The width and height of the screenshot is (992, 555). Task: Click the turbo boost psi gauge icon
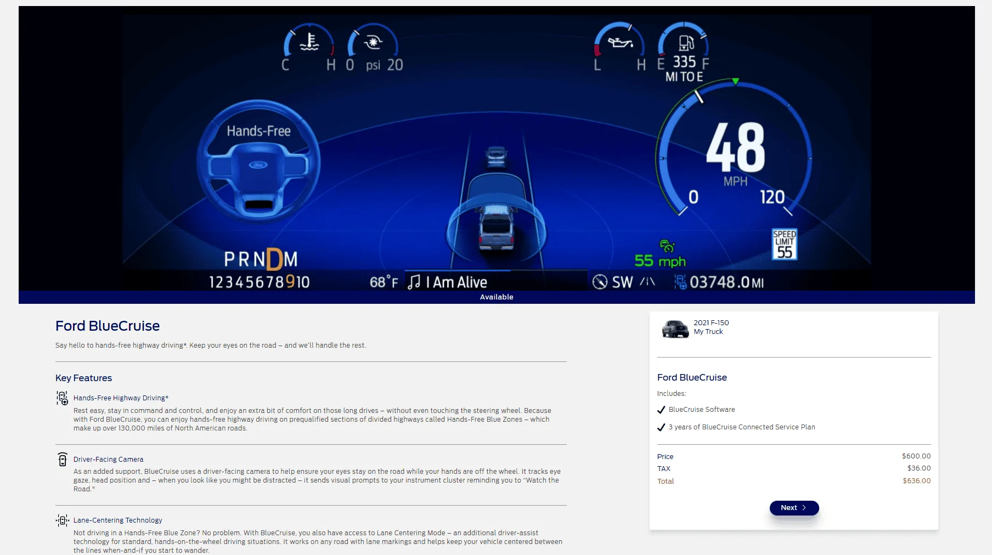click(x=373, y=42)
